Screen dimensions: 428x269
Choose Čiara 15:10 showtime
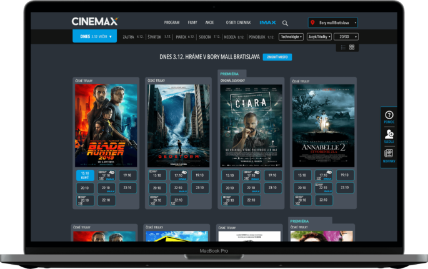[230, 175]
